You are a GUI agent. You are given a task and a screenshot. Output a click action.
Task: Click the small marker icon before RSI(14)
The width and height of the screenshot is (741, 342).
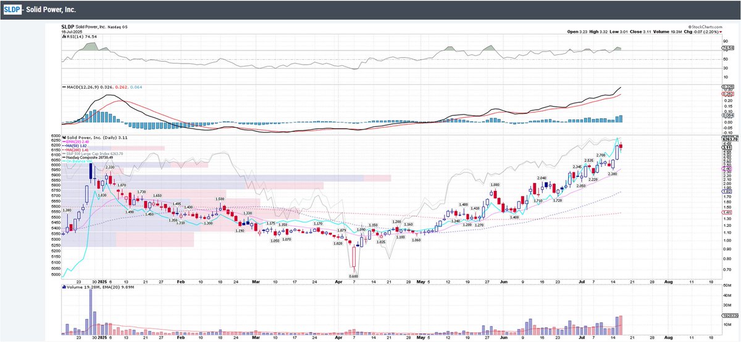tap(63, 36)
